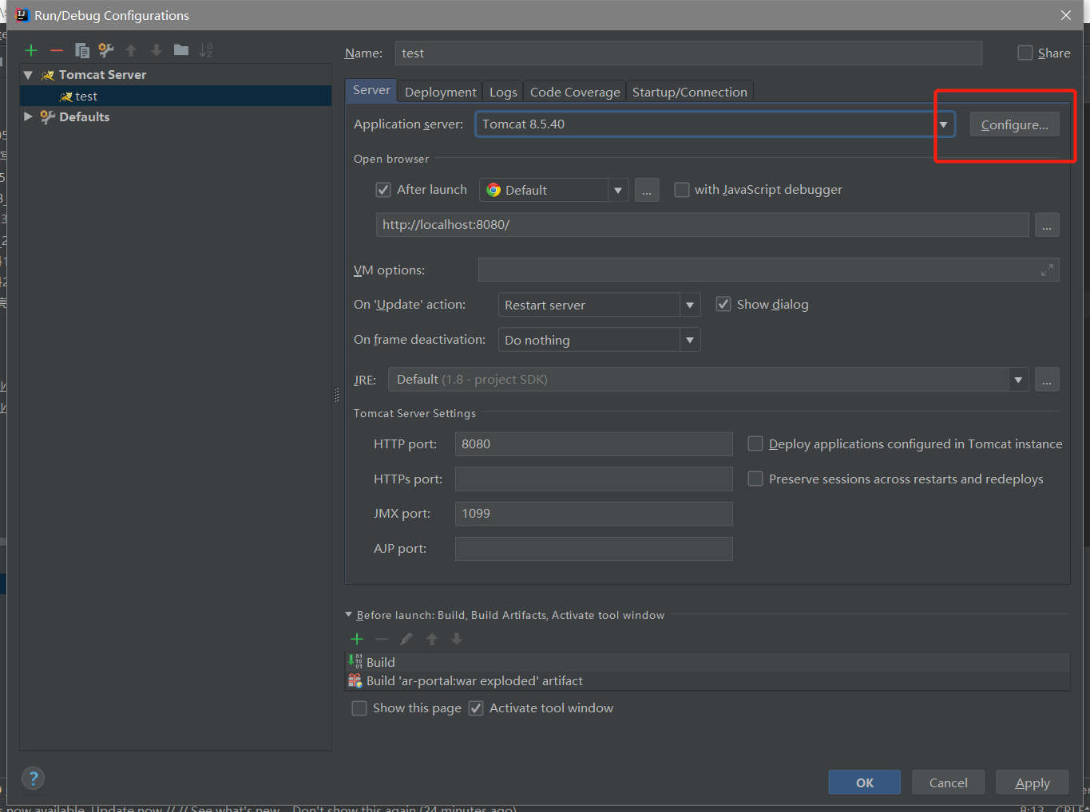Edit defaults using the wrench icon
This screenshot has width=1090, height=812.
tap(106, 50)
